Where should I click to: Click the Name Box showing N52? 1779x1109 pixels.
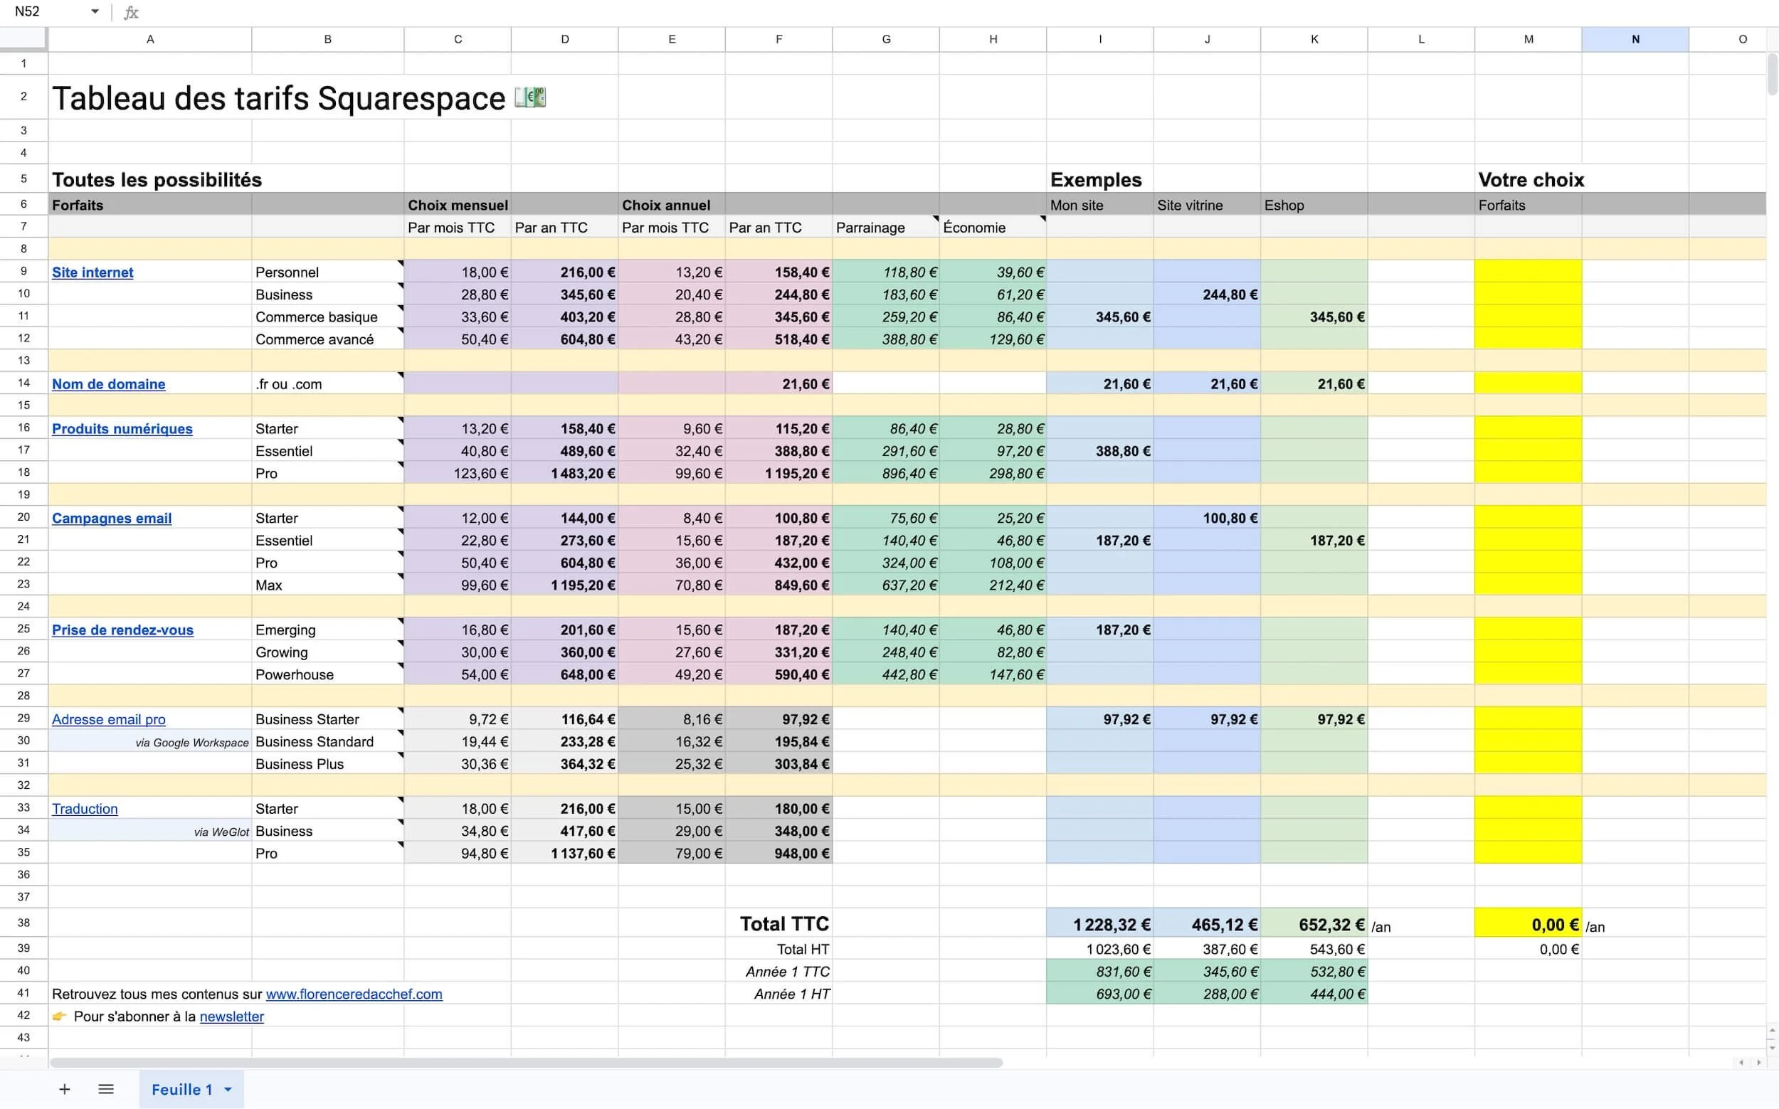(44, 11)
